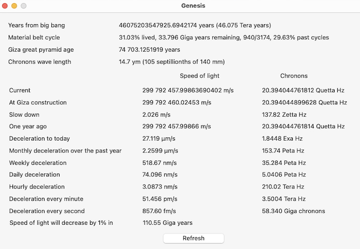
Task: Click the 137.82 Zetta Hz chronons value
Action: 284,115
